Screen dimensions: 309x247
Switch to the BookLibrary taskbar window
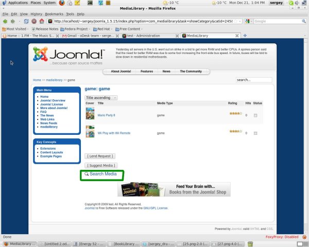tap(124, 244)
